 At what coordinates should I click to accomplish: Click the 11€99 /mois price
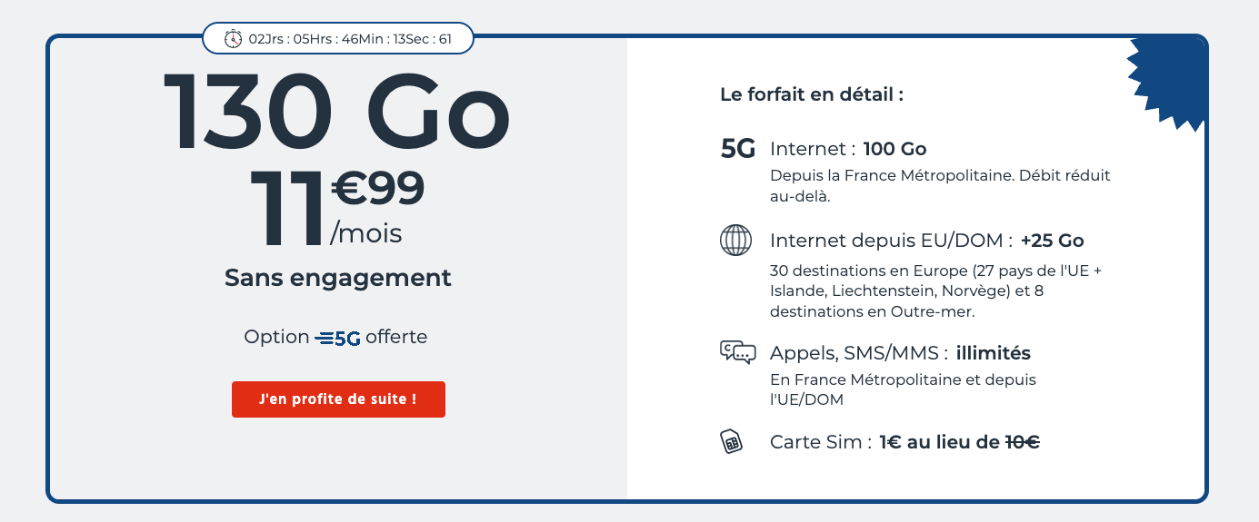337,208
